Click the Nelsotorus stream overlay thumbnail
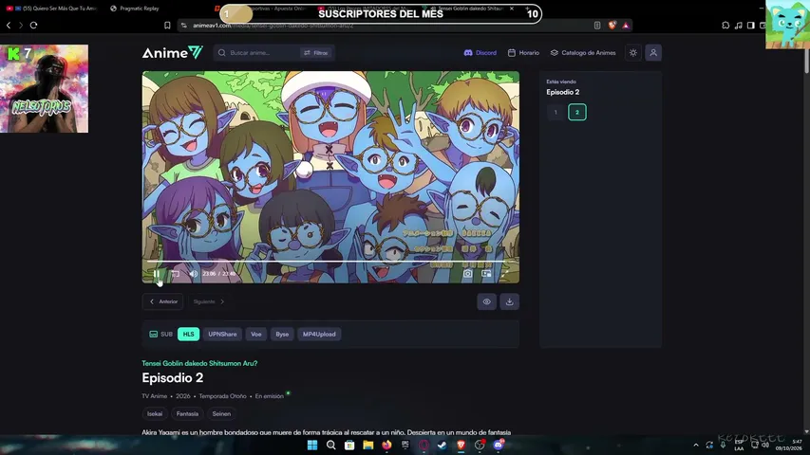This screenshot has width=810, height=455. [44, 88]
